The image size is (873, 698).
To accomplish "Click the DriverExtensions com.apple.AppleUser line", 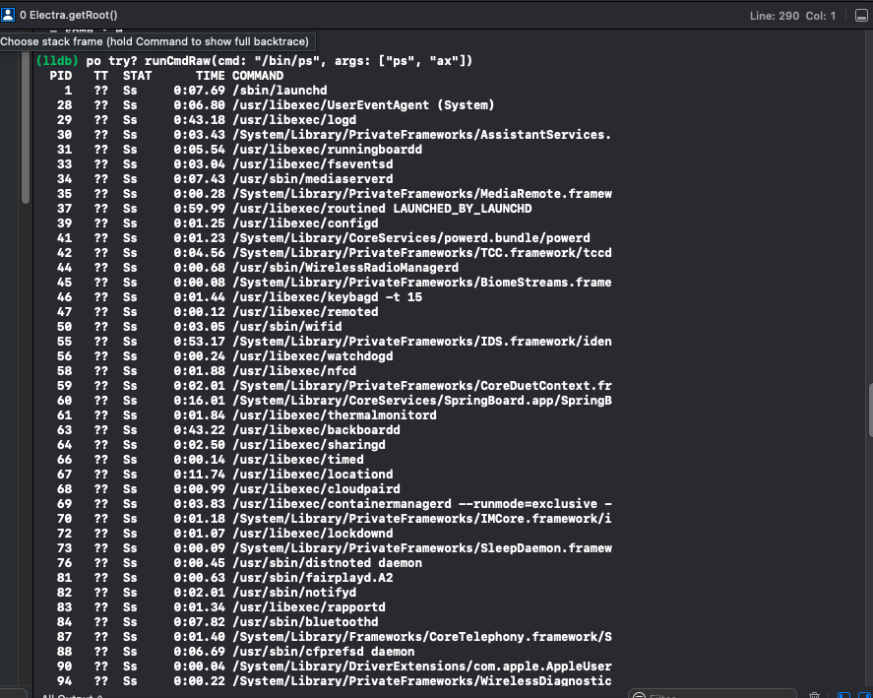I will [x=422, y=666].
